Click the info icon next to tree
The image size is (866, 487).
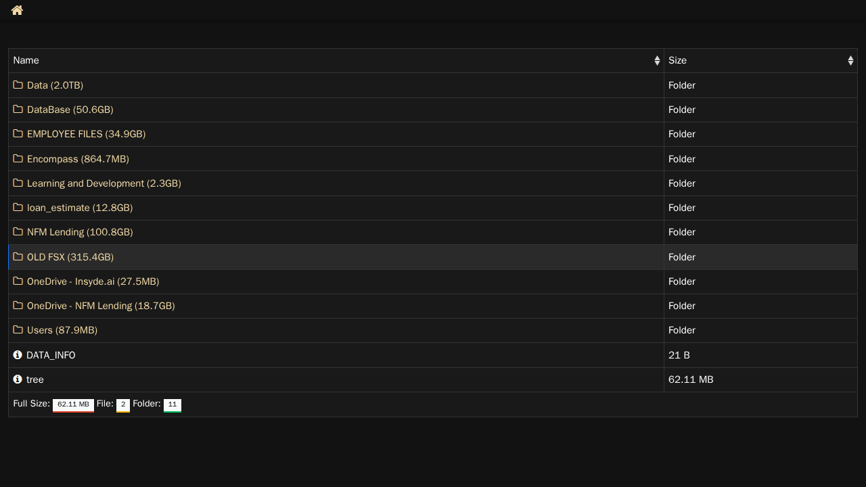(x=18, y=379)
